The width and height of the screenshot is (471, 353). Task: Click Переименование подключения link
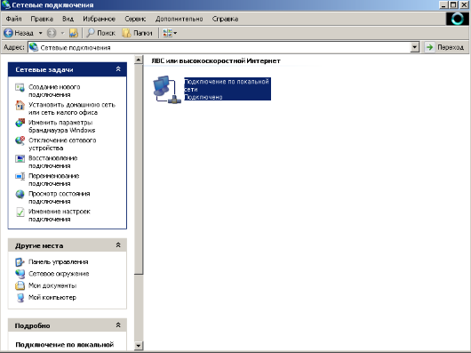coord(54,180)
